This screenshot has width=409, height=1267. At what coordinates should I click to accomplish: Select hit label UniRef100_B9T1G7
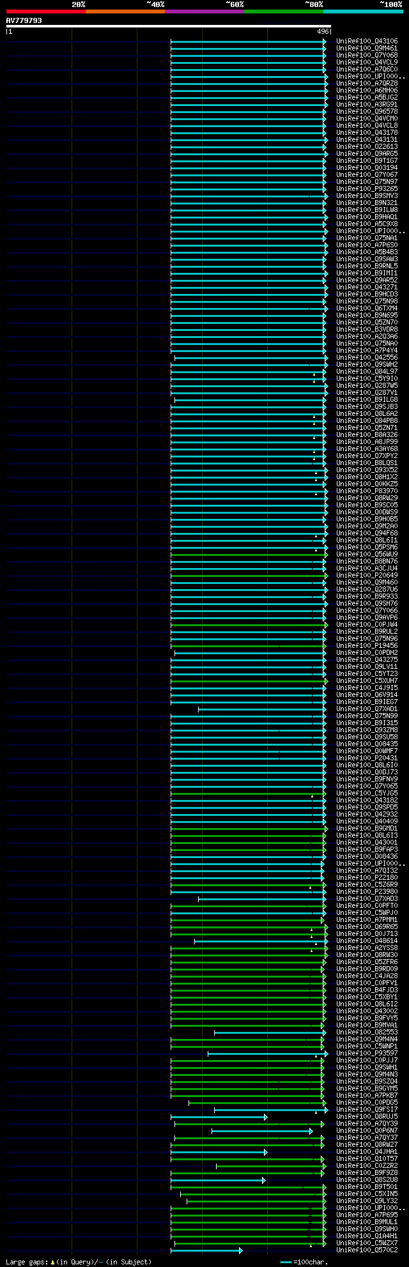367,161
